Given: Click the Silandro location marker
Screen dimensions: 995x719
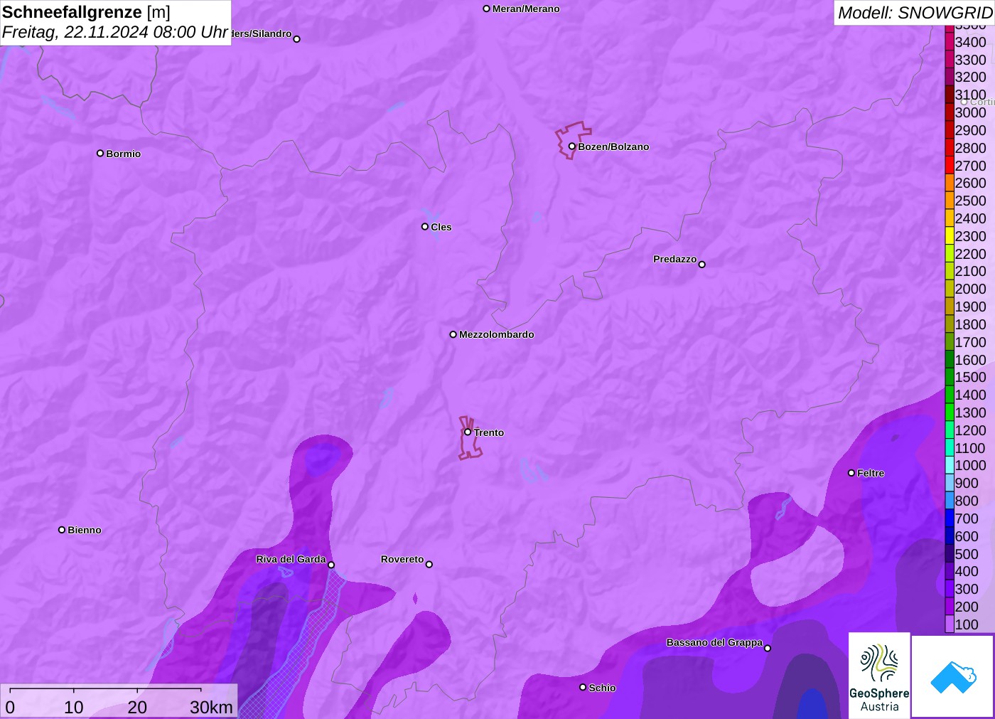Looking at the screenshot, I should [297, 39].
